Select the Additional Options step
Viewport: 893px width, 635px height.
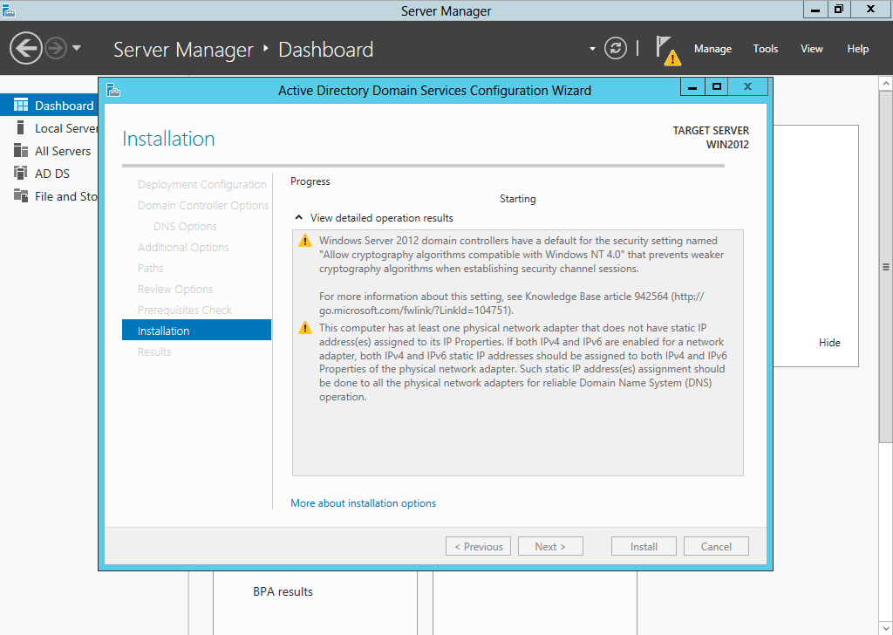[x=183, y=247]
